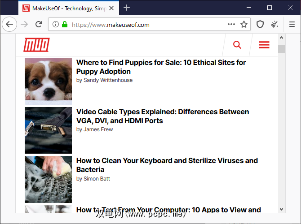Click the soapy keyboard thumbnail image

48,179
